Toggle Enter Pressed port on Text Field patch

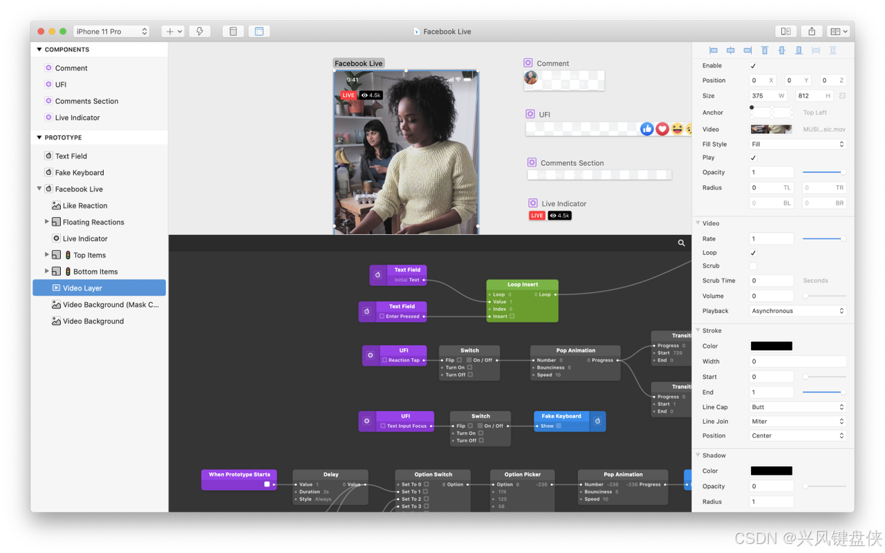coord(382,317)
